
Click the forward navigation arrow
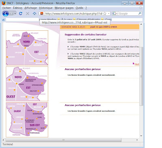11,14
